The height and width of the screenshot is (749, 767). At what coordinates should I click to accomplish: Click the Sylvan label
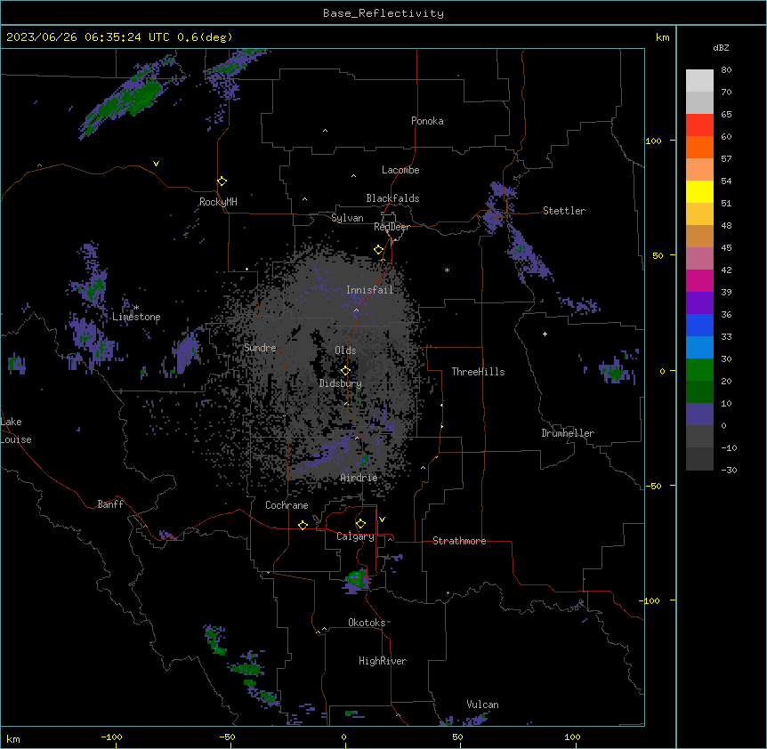347,218
